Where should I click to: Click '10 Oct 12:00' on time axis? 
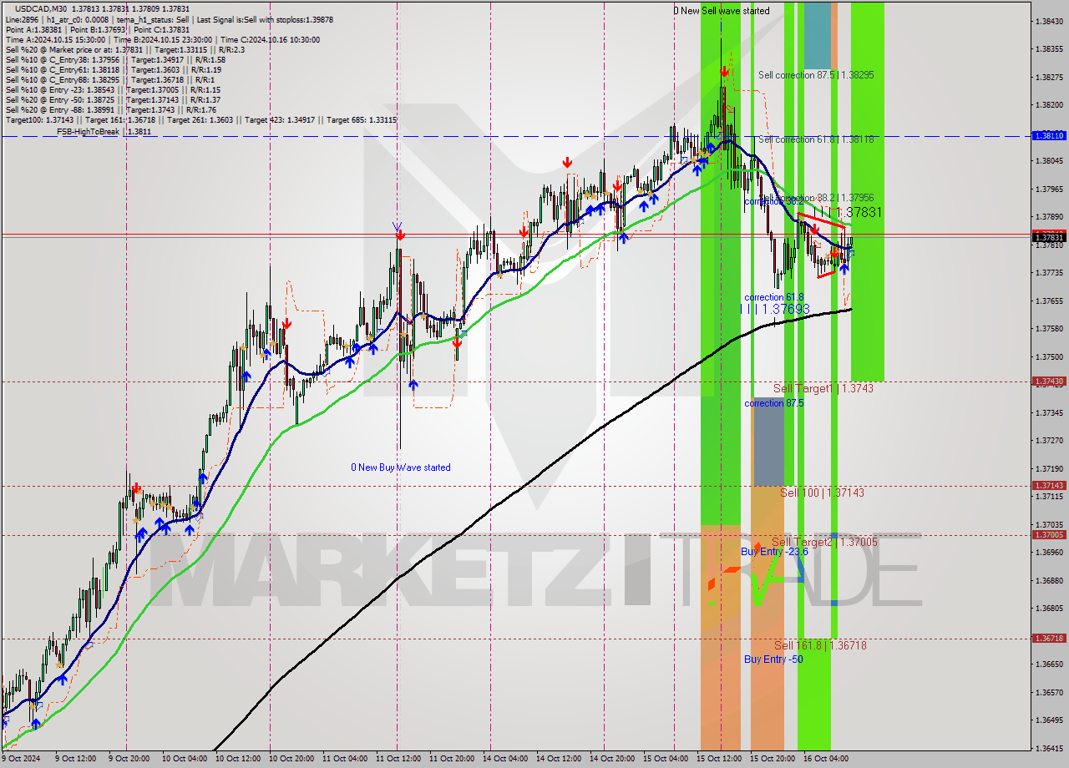click(238, 759)
